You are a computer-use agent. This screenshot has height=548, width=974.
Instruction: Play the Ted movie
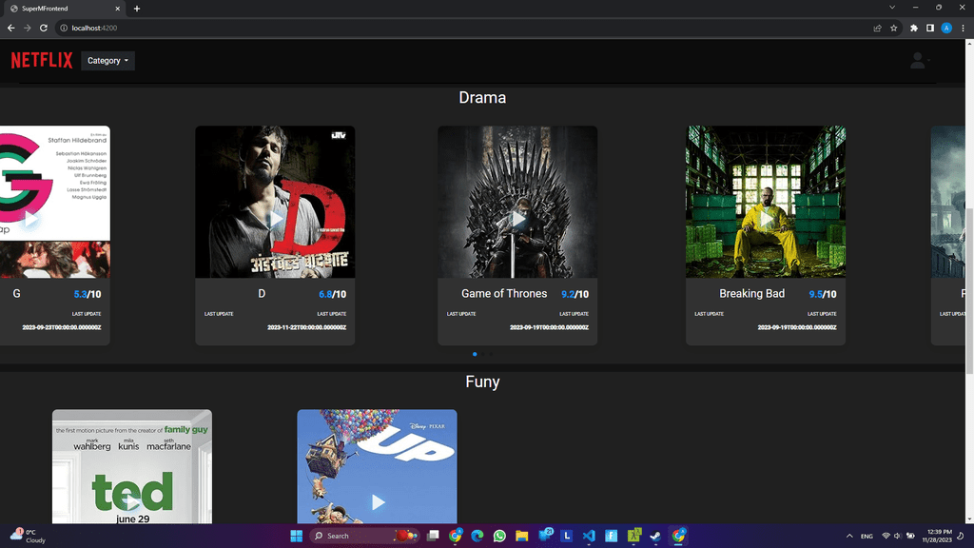pyautogui.click(x=132, y=502)
